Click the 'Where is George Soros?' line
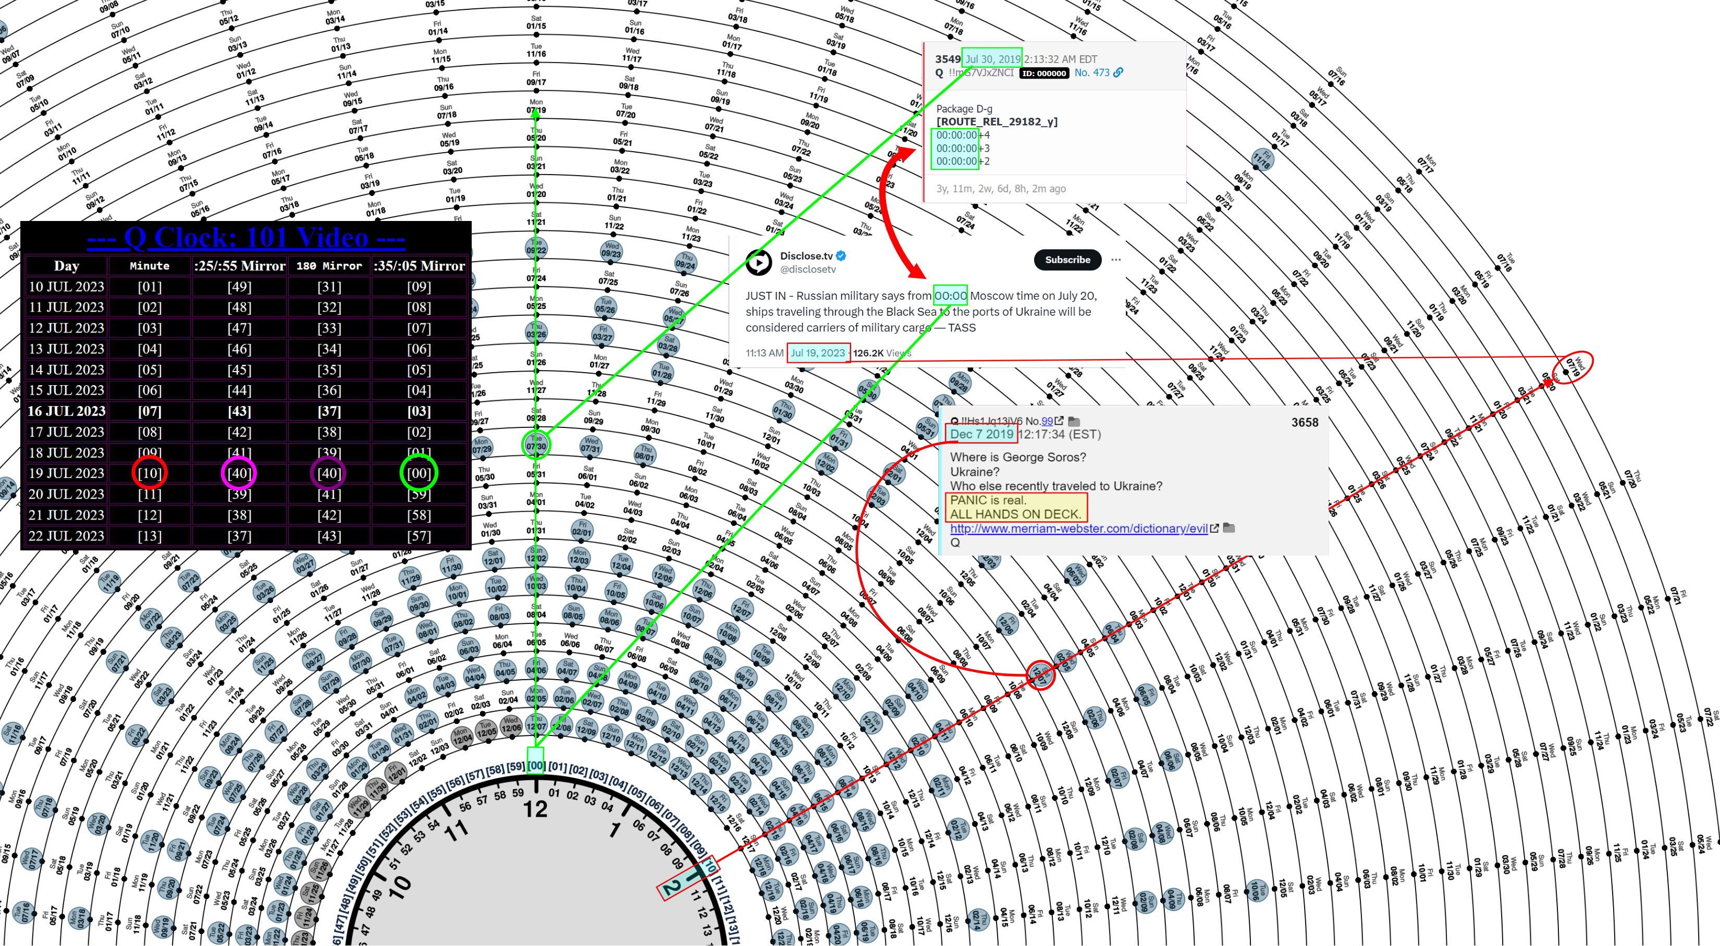This screenshot has height=946, width=1720. pos(1018,457)
